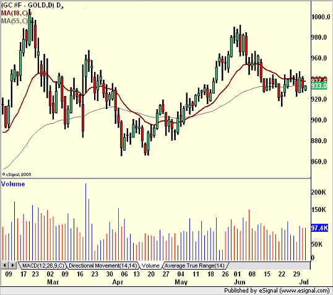The height and width of the screenshot is (295, 333).
Task: Click the MA(55,C) legend label
Action: [x=14, y=21]
